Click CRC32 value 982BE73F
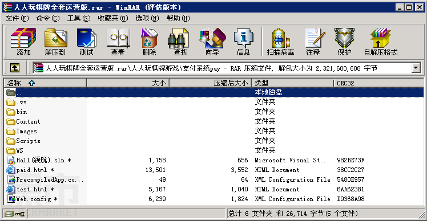 pos(351,160)
